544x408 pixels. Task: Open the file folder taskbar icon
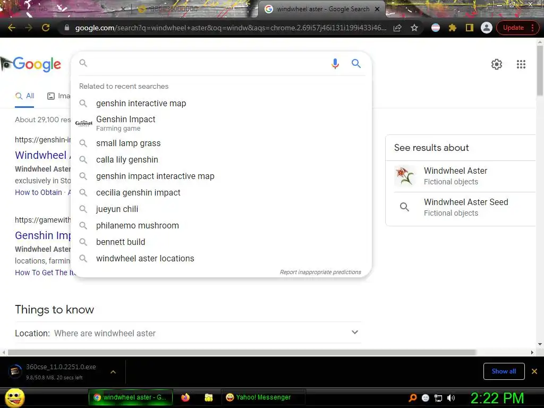(208, 397)
